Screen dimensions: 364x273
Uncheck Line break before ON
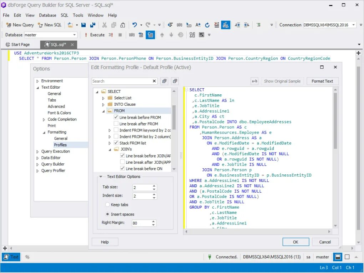coord(122,168)
